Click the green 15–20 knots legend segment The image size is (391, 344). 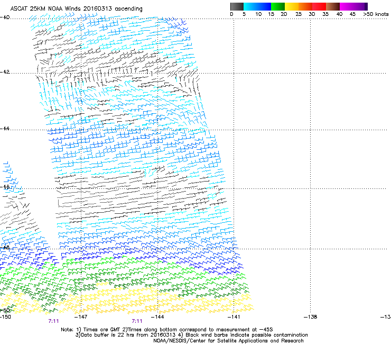[x=278, y=6]
